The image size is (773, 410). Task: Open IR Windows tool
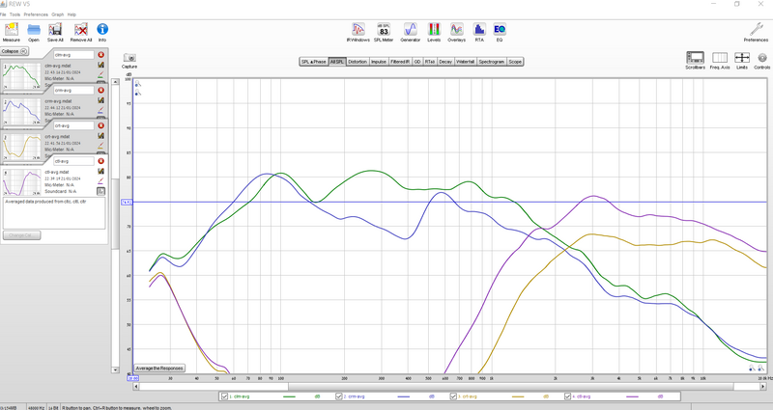click(358, 29)
